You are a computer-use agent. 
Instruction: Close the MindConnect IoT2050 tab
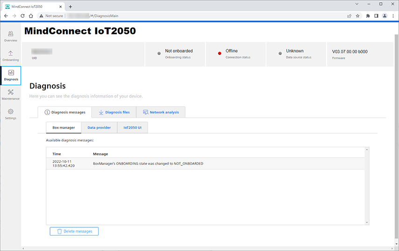[61, 7]
